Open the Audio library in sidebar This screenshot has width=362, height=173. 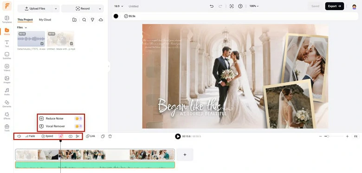[x=6, y=91]
